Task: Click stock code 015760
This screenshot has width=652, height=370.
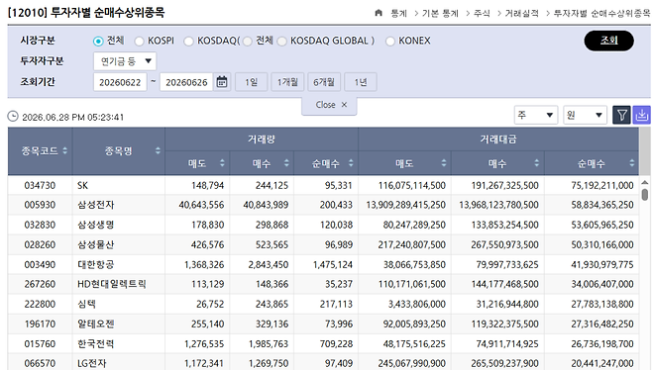Action: click(40, 344)
